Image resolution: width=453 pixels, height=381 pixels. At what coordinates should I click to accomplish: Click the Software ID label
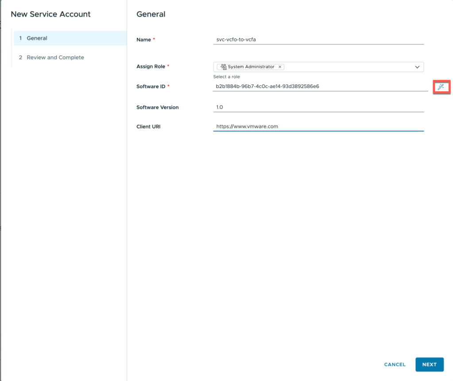pyautogui.click(x=151, y=86)
